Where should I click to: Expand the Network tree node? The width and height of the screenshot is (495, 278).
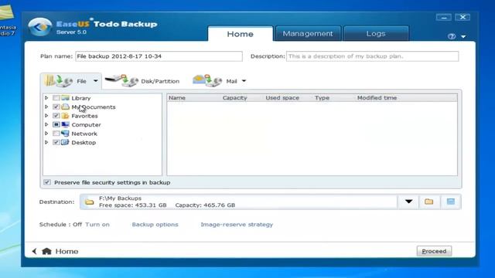pos(46,134)
